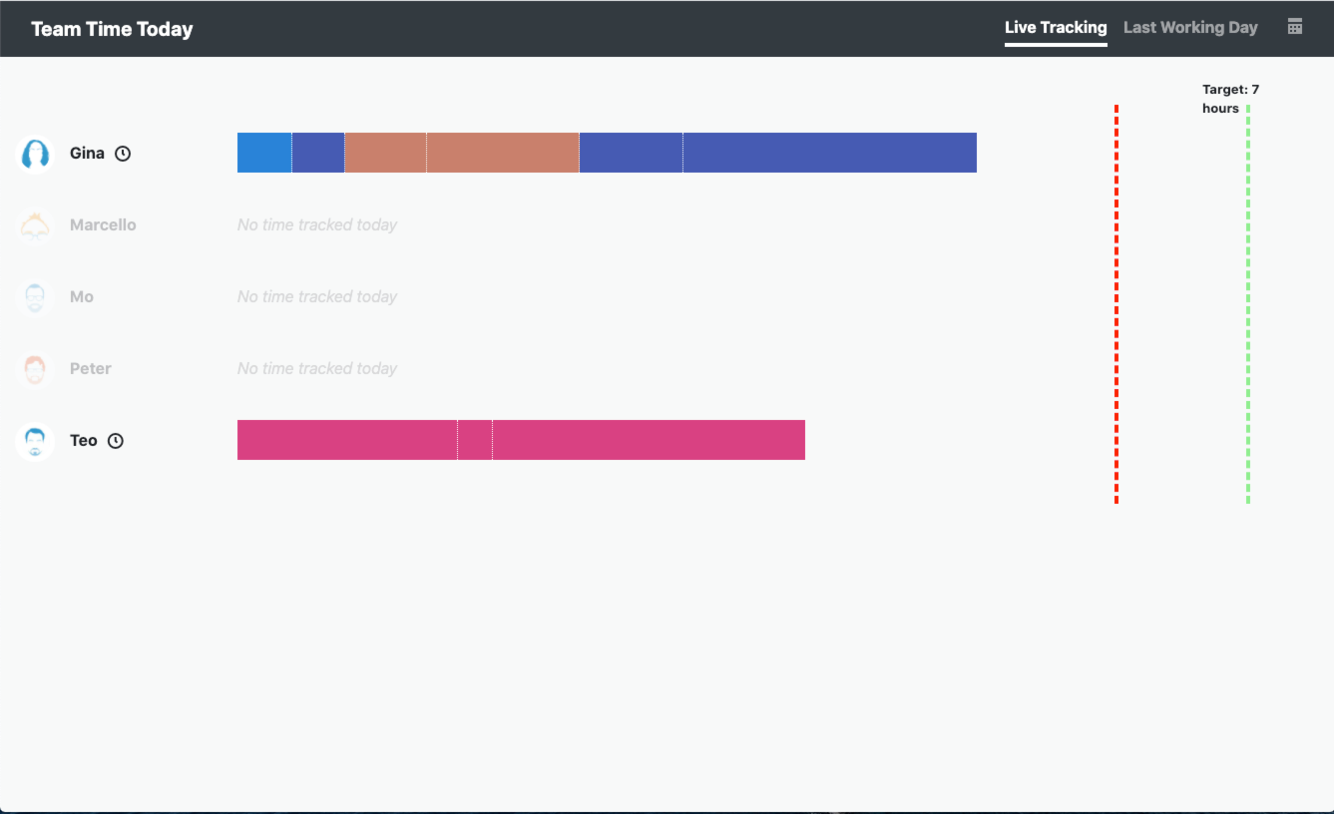Click Mo's avatar icon
Viewport: 1334px width, 814px height.
[x=35, y=297]
